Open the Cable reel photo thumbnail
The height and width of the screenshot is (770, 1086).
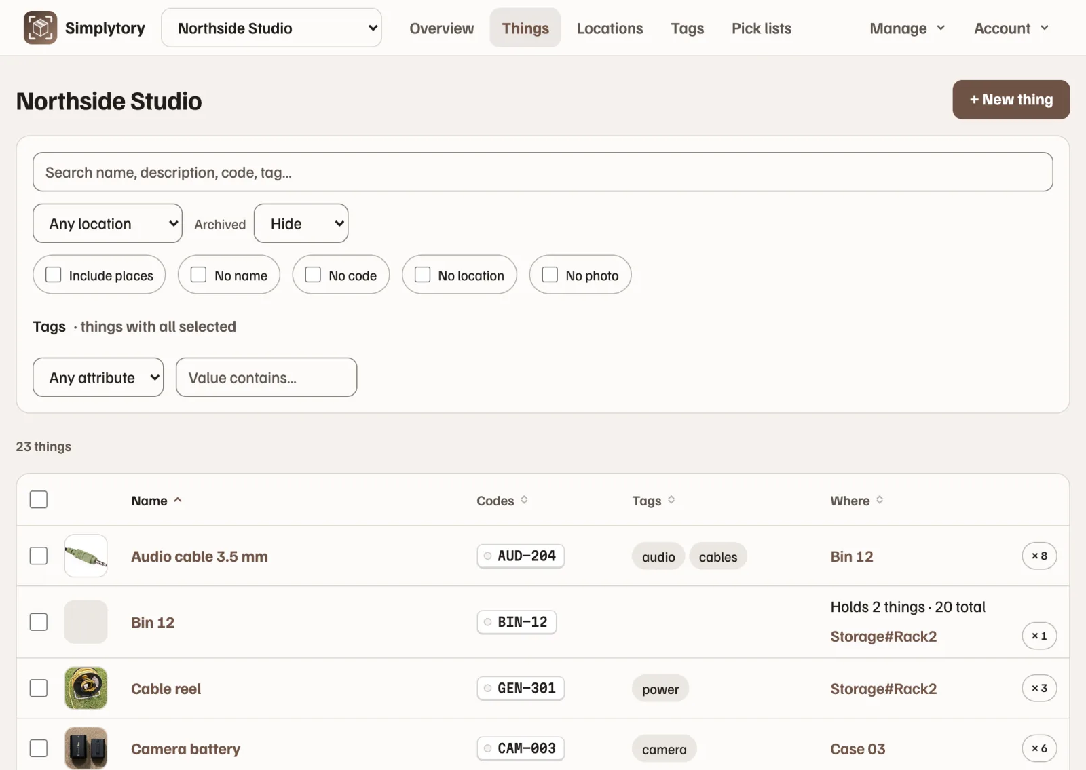click(86, 688)
